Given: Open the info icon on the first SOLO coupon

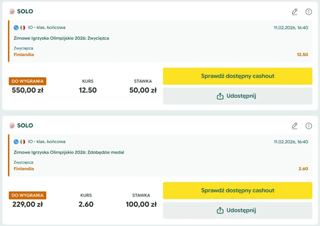Looking at the screenshot, I should [308, 12].
